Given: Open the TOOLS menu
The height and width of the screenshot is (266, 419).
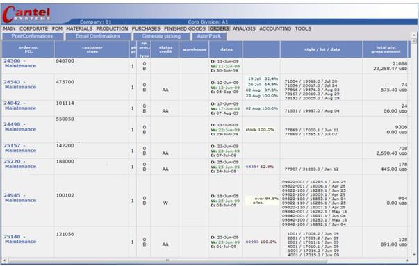Looking at the screenshot, I should [303, 28].
